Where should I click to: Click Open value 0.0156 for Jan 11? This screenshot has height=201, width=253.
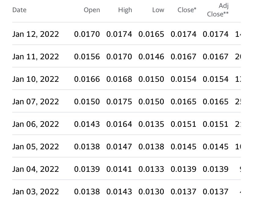87,57
